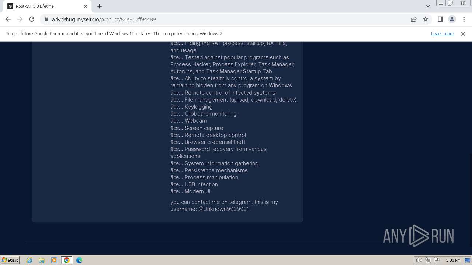Open File Explorer from taskbar

42,260
